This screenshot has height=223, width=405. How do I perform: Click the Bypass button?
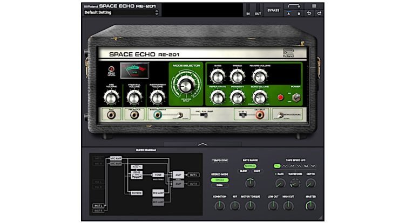[x=274, y=10]
